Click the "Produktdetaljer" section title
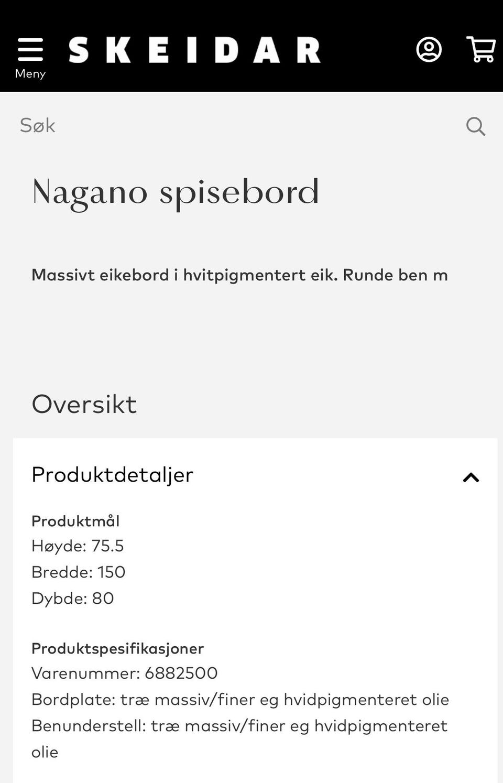 click(113, 475)
